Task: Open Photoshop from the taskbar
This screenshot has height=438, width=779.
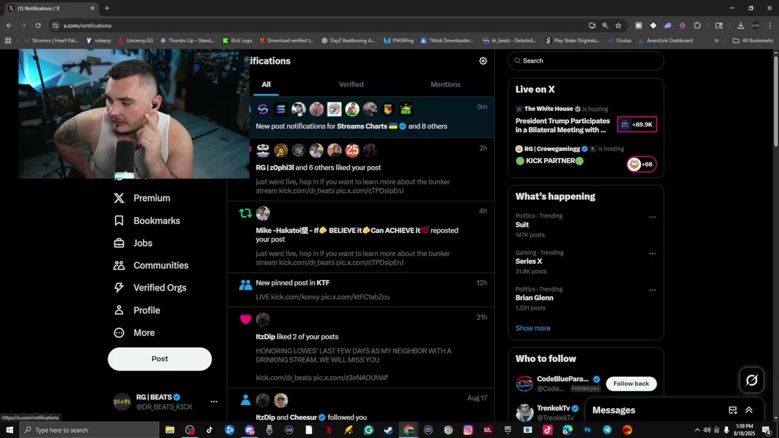Action: 587,430
